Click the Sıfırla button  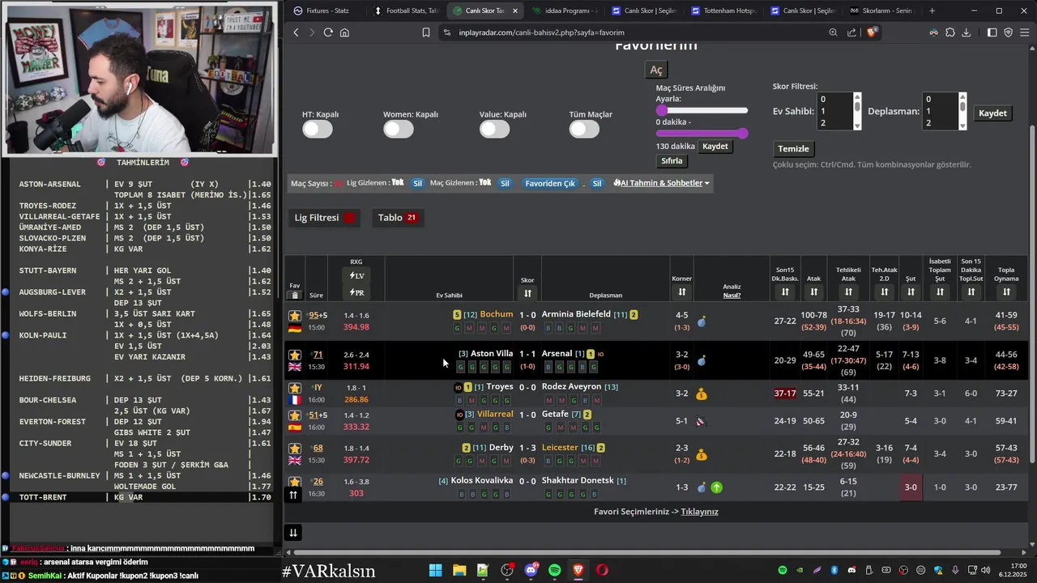point(672,161)
